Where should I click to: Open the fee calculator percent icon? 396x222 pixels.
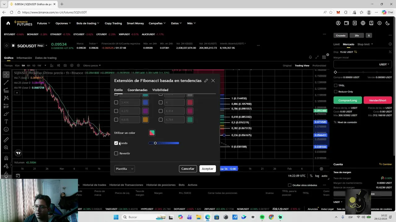coord(390,52)
